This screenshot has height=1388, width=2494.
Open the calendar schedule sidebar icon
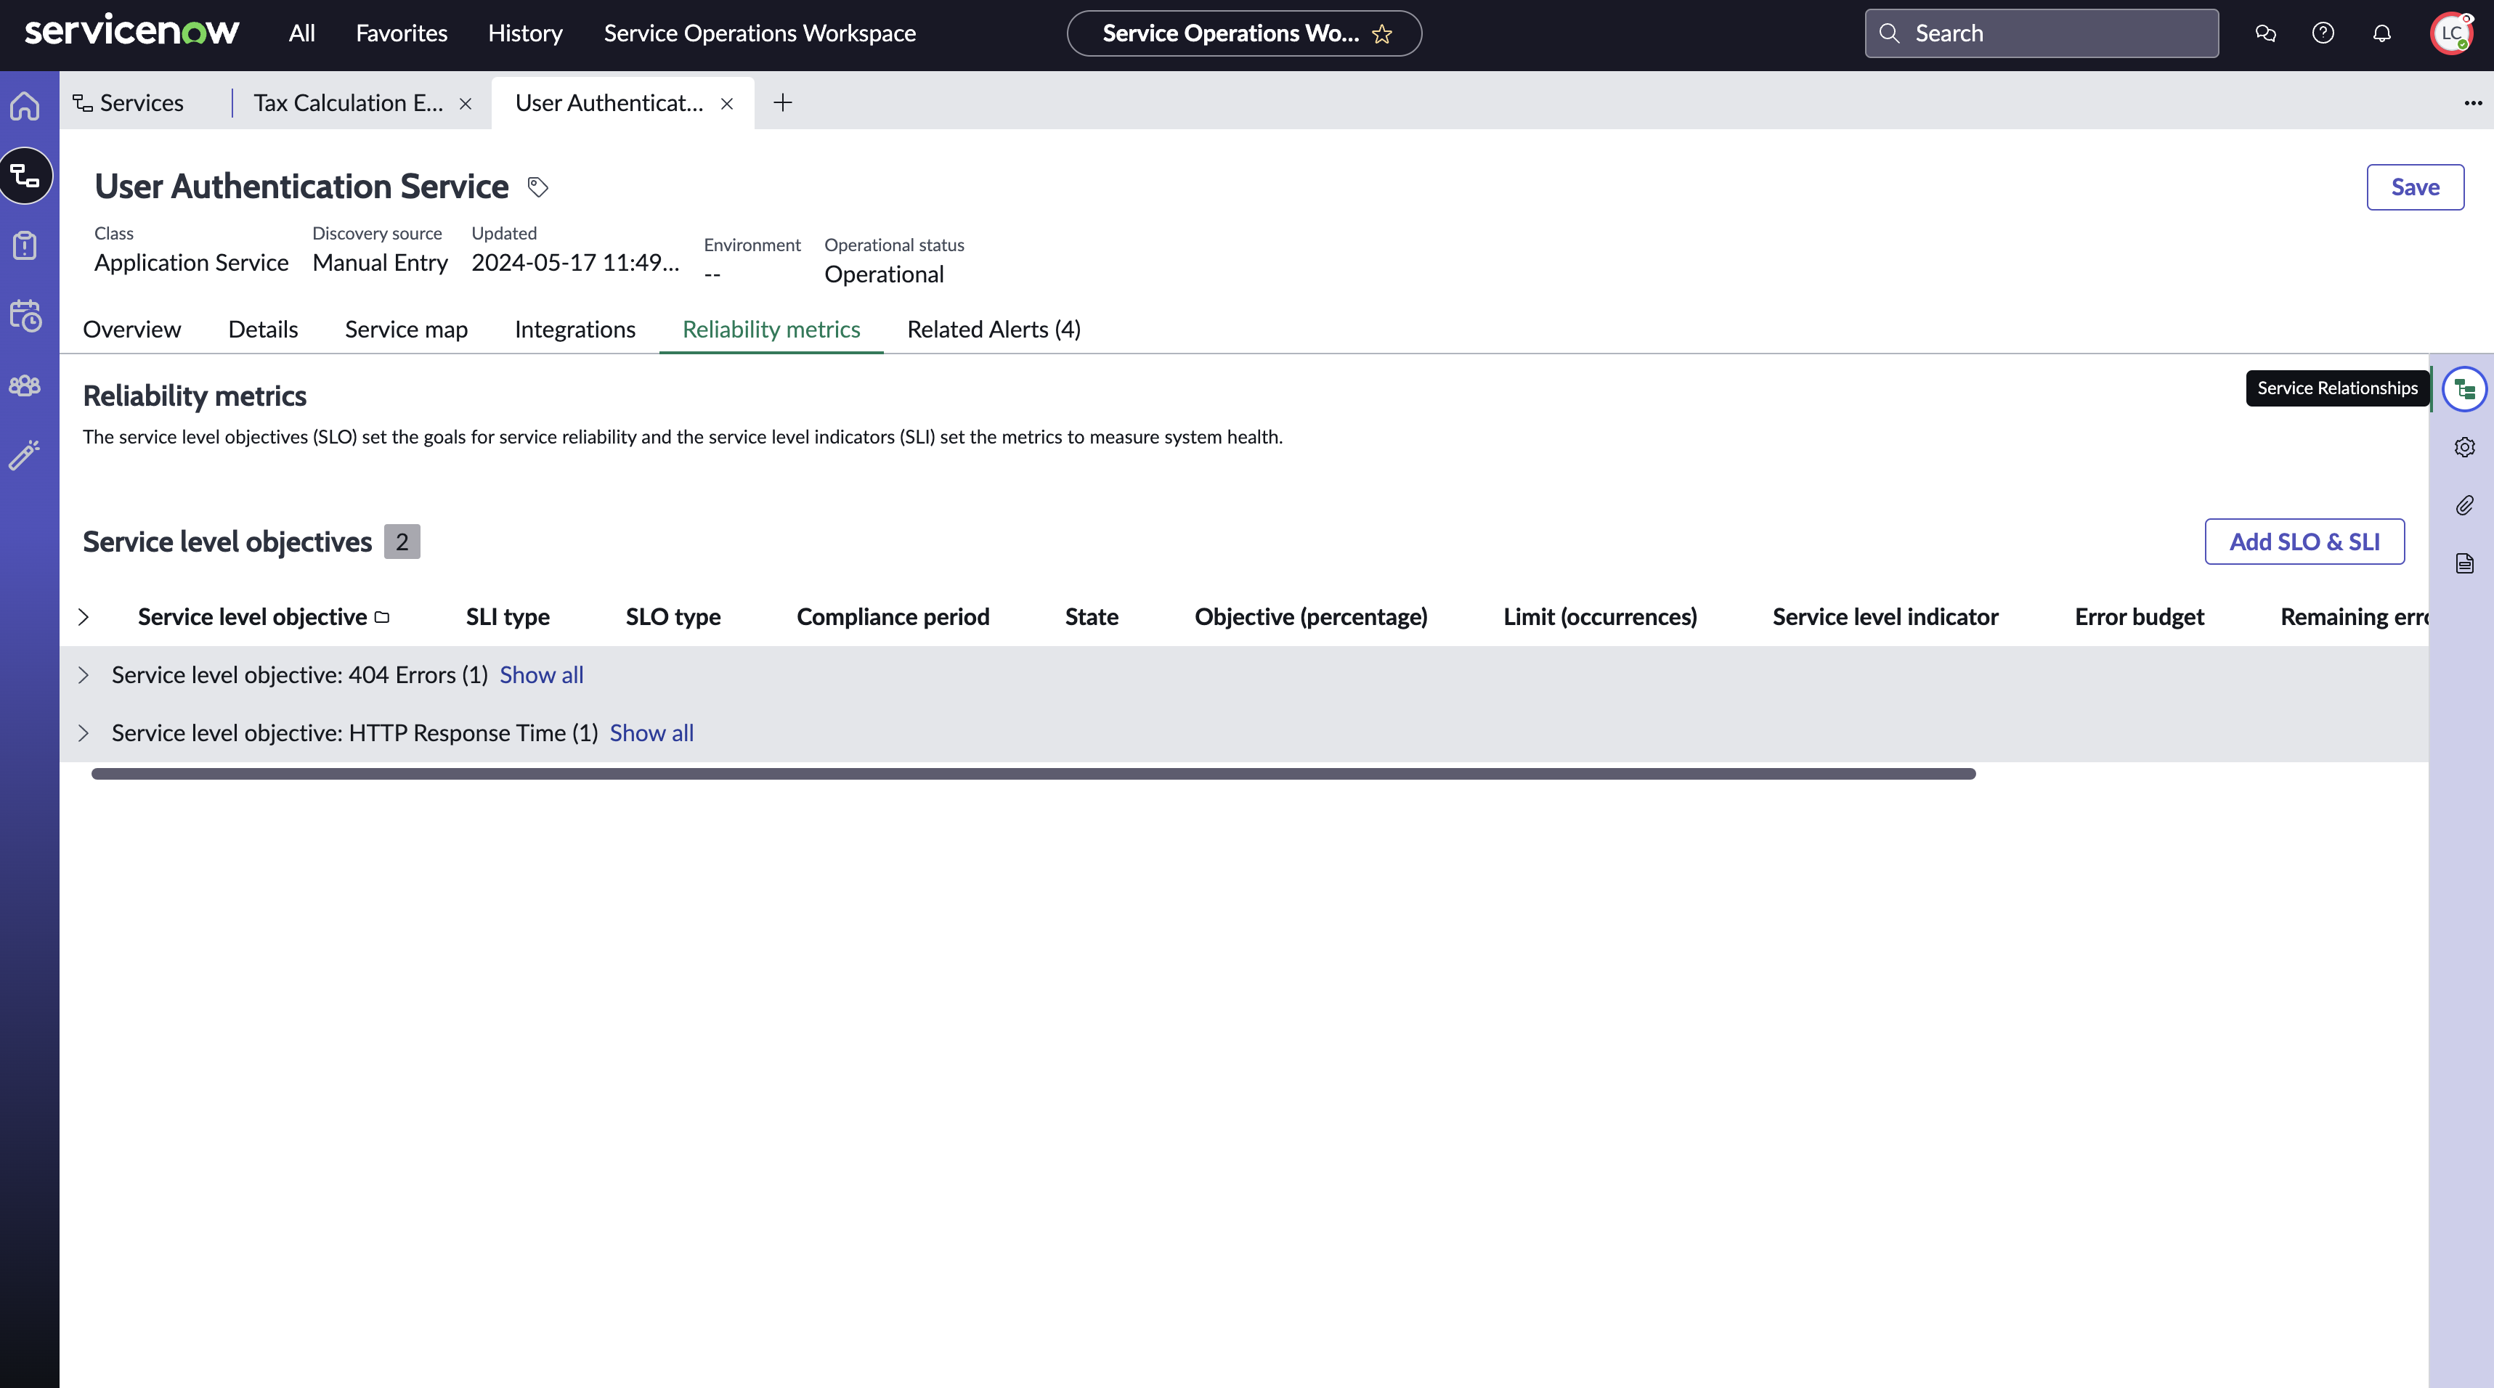pyautogui.click(x=26, y=314)
